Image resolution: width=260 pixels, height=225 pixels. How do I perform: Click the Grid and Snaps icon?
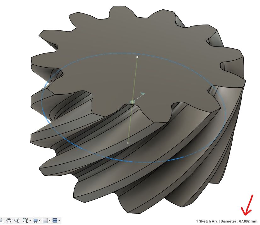pyautogui.click(x=45, y=220)
